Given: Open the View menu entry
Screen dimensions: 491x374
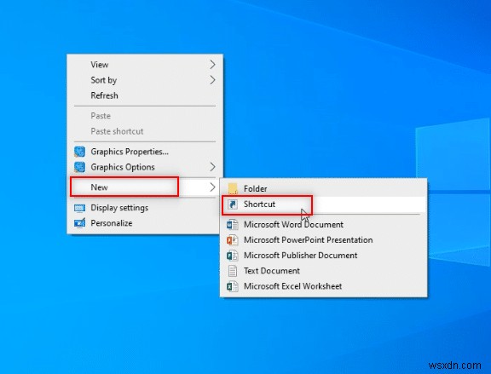Looking at the screenshot, I should (x=145, y=65).
